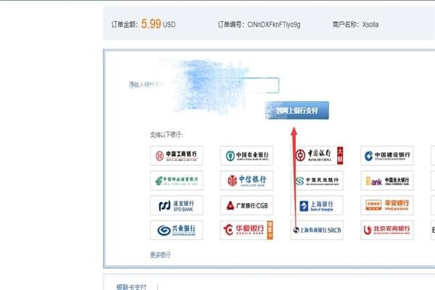The height and width of the screenshot is (290, 435).
Task: Pick China Construction Bank 中国建设银行
Action: [388, 155]
